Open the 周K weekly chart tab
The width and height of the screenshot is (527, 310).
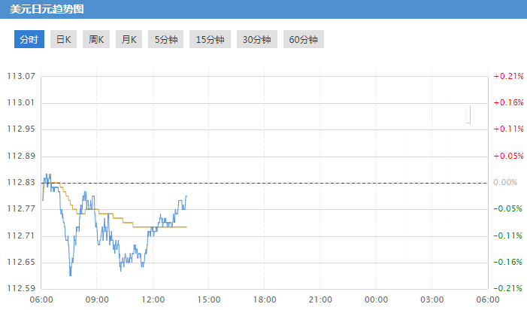coord(96,39)
